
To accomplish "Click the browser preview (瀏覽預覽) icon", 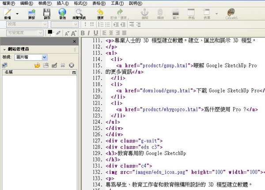I will pyautogui.click(x=79, y=13).
